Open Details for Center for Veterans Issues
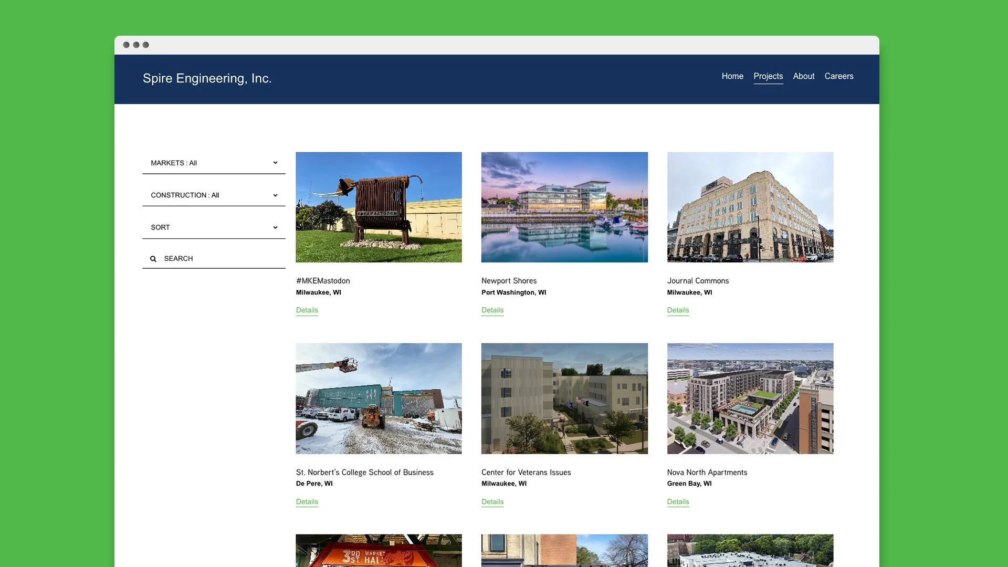Screen dimensions: 1008x567 tap(492, 502)
